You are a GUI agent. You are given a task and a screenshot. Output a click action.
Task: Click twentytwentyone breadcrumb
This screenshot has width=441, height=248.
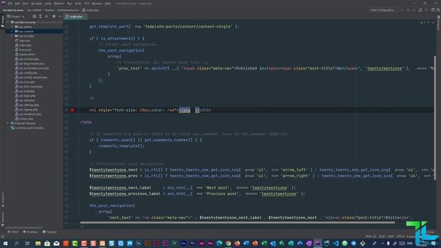click(68, 10)
